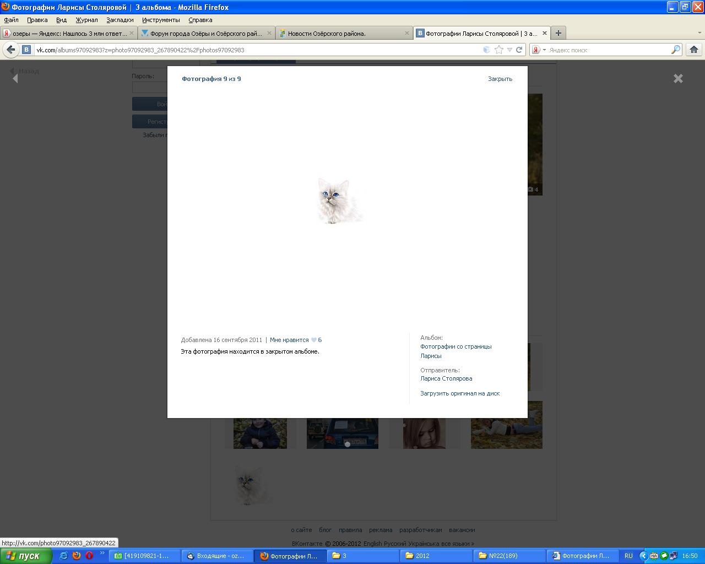Screen dimensions: 705x564
Task: Click Загрузить оригинал на диск link
Action: pos(460,393)
